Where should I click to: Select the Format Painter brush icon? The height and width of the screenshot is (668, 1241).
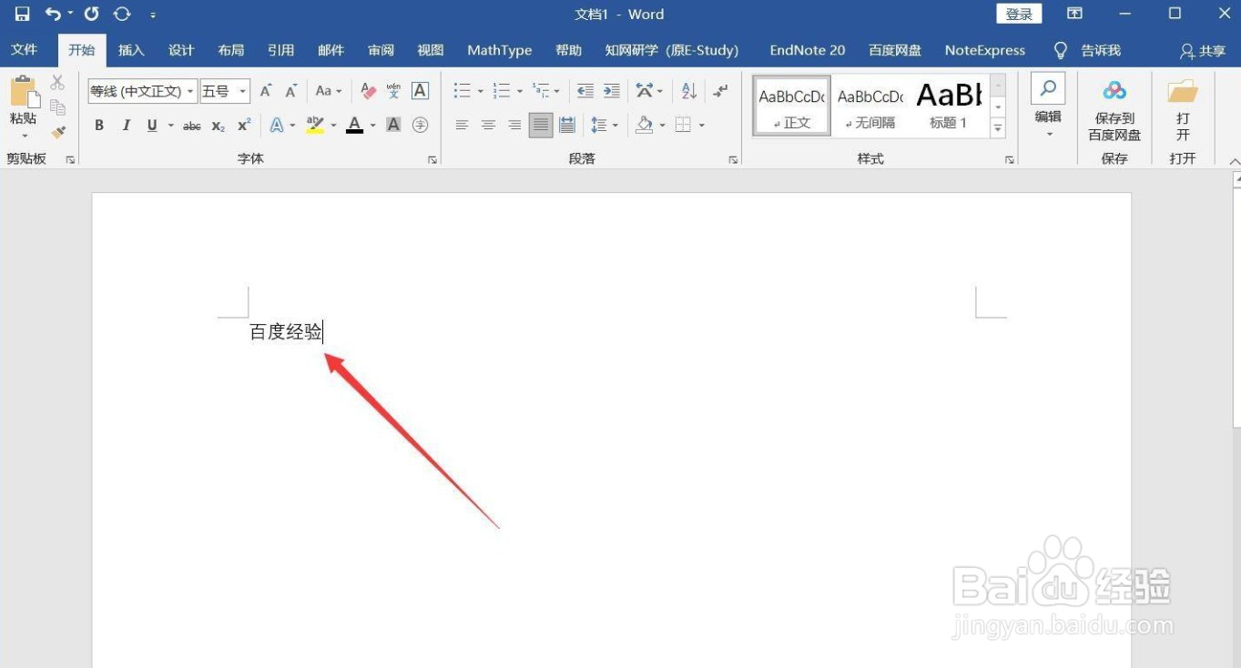[57, 132]
